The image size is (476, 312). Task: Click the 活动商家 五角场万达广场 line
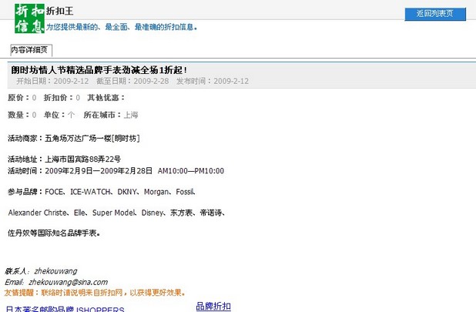74,139
